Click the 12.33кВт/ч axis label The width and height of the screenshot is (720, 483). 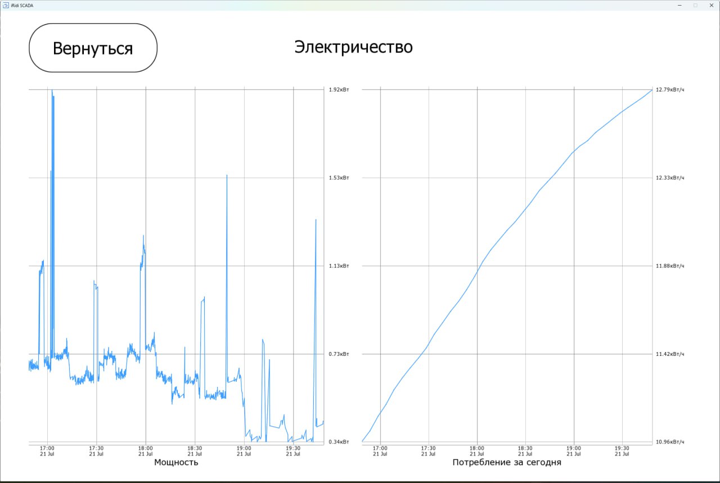670,178
